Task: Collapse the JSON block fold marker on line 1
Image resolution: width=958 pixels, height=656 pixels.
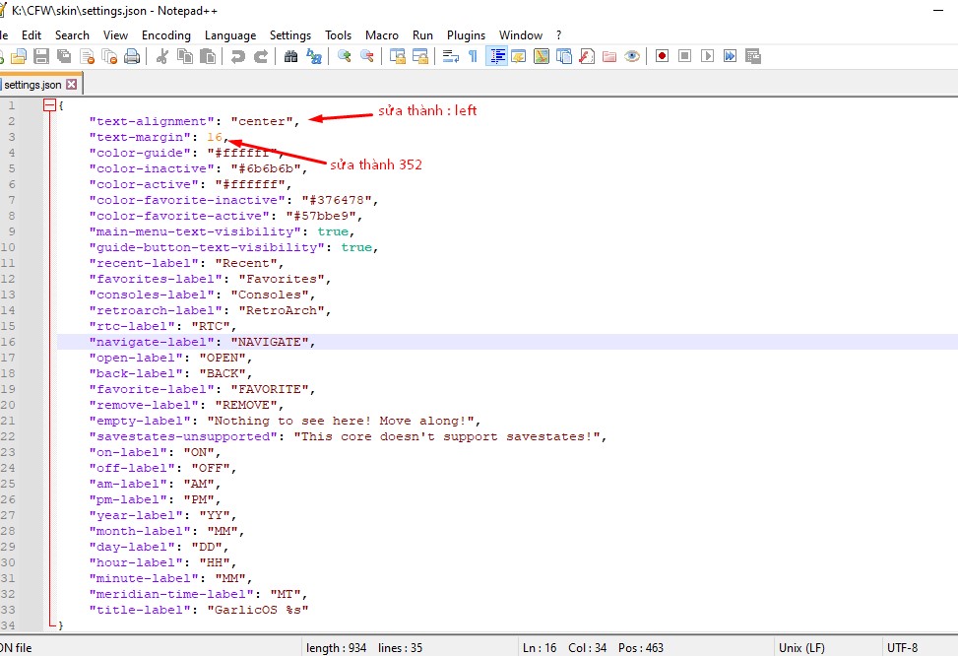Action: [x=49, y=105]
